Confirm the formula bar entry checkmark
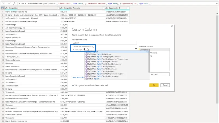 click(x=9, y=3)
